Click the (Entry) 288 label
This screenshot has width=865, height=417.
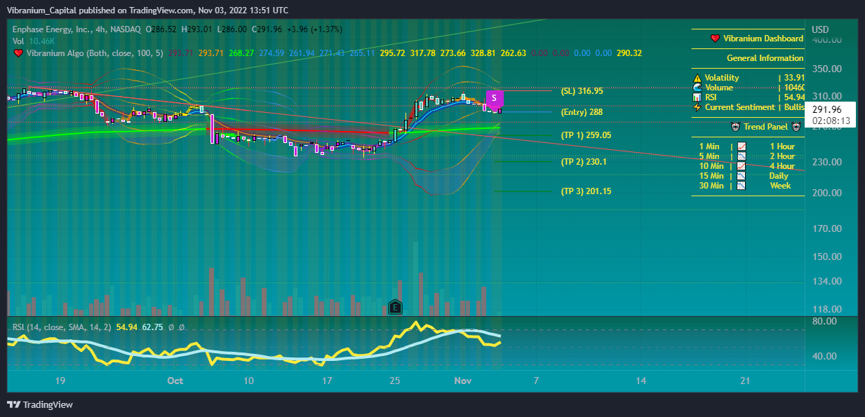point(582,112)
